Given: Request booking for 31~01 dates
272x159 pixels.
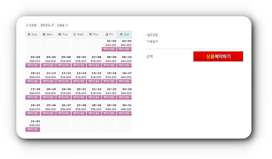Looking at the screenshot, I should coord(32,129).
